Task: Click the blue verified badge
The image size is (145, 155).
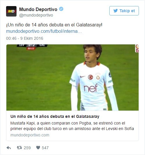Action: (x=61, y=9)
